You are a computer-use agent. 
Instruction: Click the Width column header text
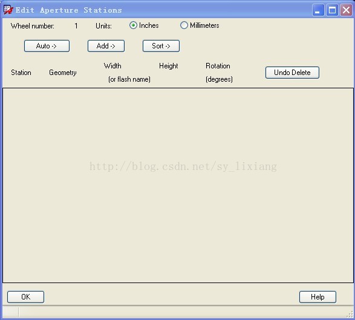click(x=112, y=66)
